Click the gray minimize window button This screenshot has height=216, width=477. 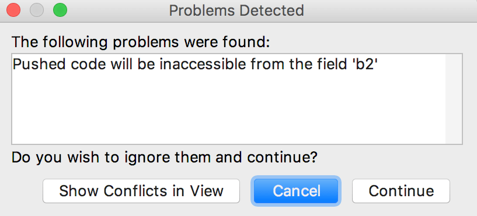pos(37,10)
